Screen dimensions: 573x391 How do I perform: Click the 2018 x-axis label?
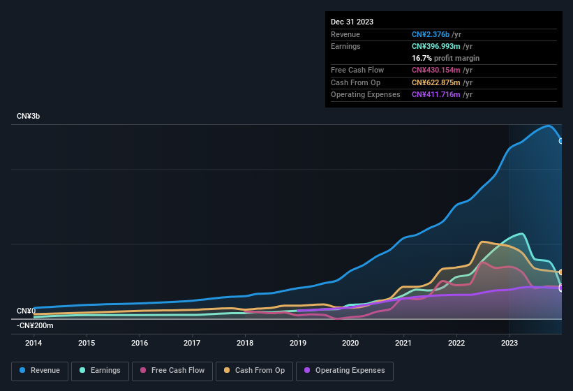[245, 343]
